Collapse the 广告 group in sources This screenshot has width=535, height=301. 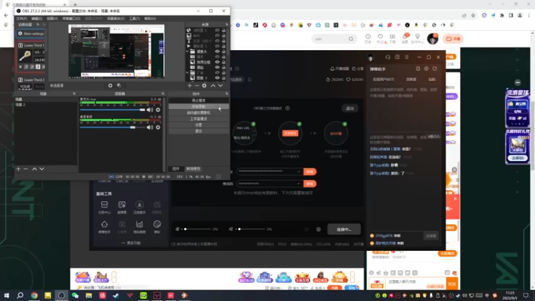(x=187, y=73)
